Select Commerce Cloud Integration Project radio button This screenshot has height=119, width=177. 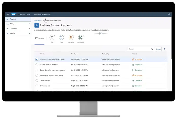37,59
